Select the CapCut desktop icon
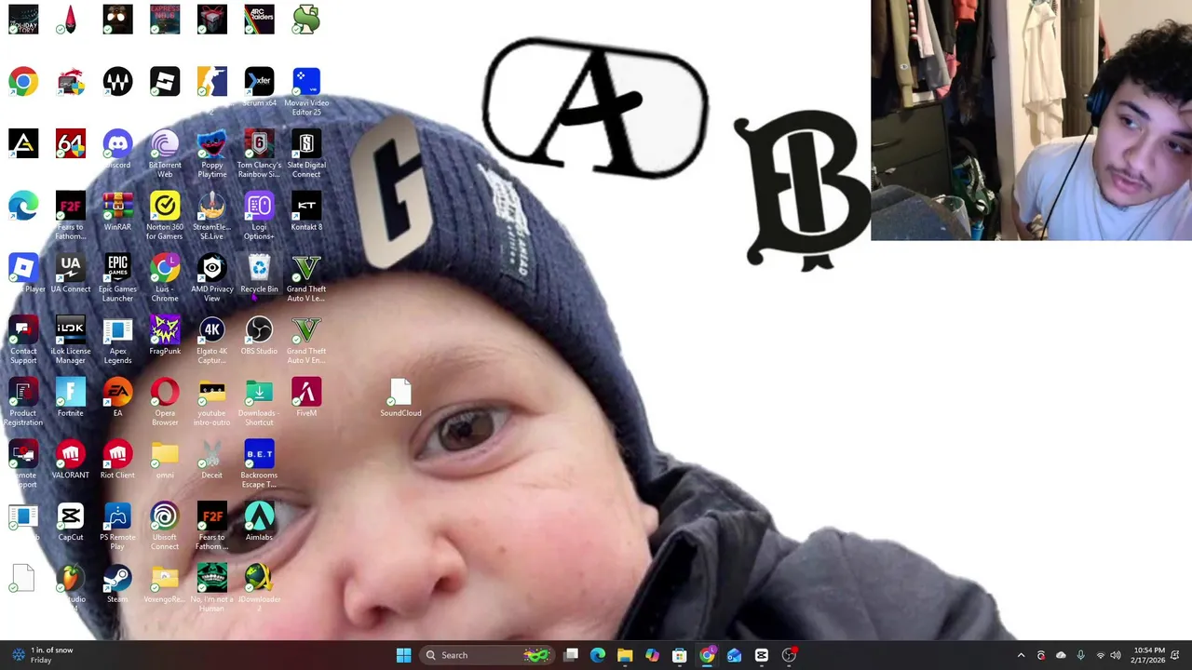The image size is (1192, 670). click(70, 523)
